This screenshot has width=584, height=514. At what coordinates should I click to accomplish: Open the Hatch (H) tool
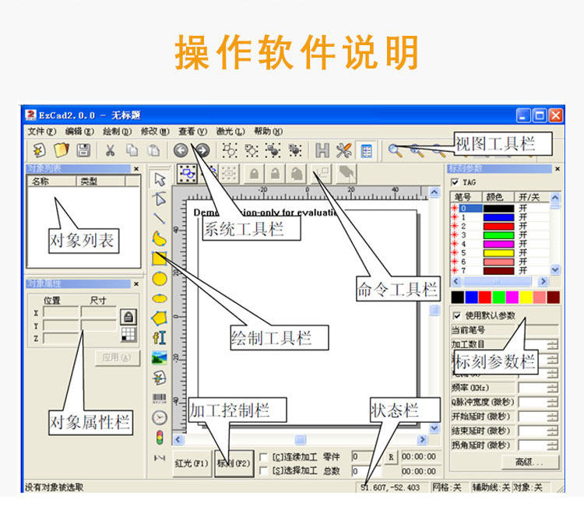coord(322,150)
